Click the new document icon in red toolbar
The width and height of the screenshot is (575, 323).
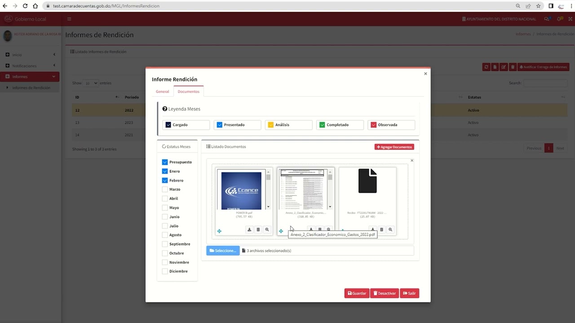pyautogui.click(x=495, y=67)
